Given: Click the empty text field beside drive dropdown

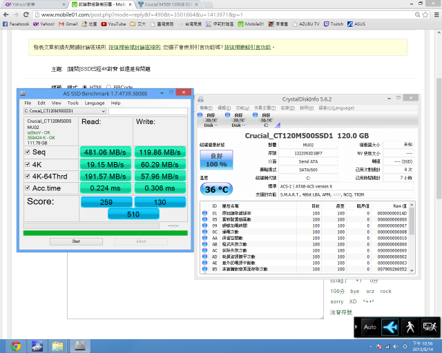Looking at the screenshot, I should click(148, 111).
